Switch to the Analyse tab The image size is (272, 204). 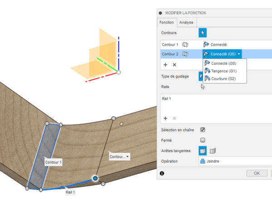(186, 22)
